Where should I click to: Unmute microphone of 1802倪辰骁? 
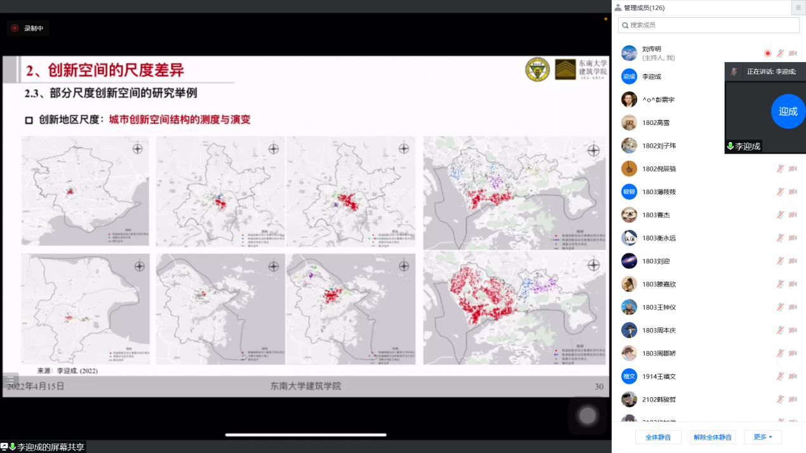click(780, 169)
